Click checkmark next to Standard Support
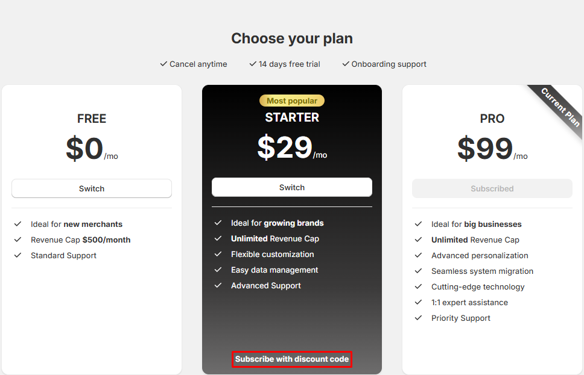The image size is (584, 375). click(17, 255)
